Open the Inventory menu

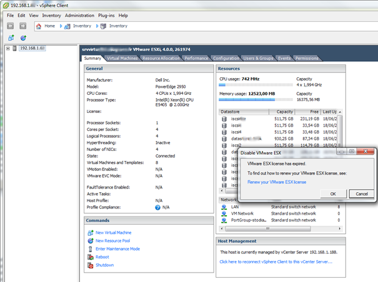click(52, 16)
